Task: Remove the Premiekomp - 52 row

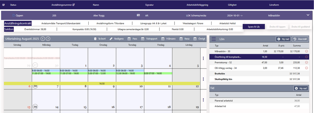Action: pyautogui.click(x=306, y=62)
